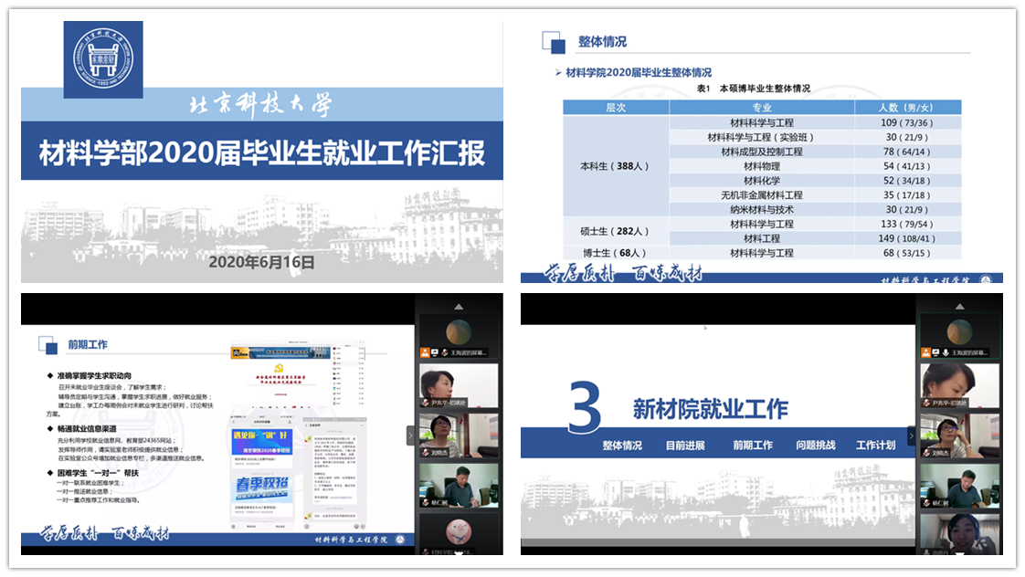Screen dimensions: 1025x577
Task: Click subheading 材料学院2020届毕业生整体情况
Action: (639, 72)
